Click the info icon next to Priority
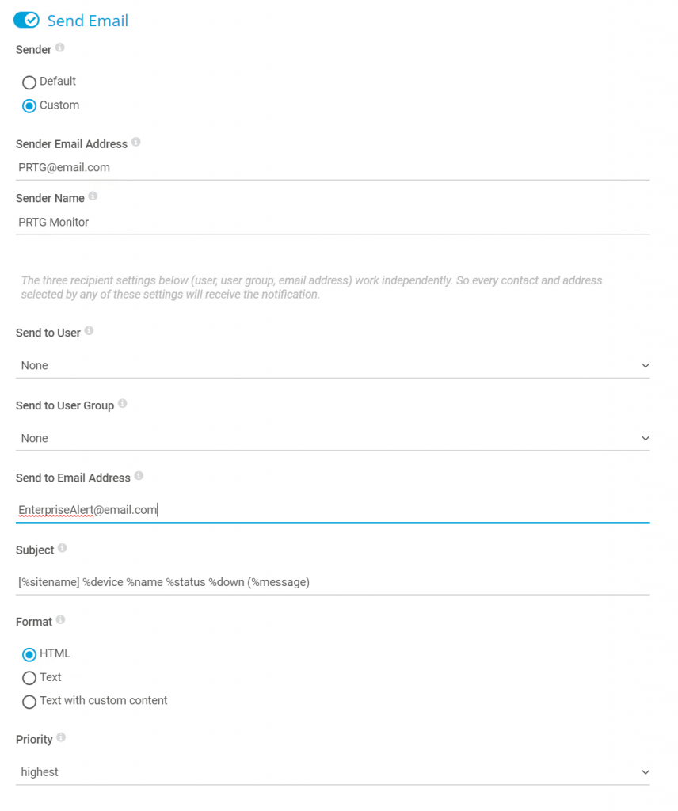This screenshot has height=811, width=678. coord(61,738)
